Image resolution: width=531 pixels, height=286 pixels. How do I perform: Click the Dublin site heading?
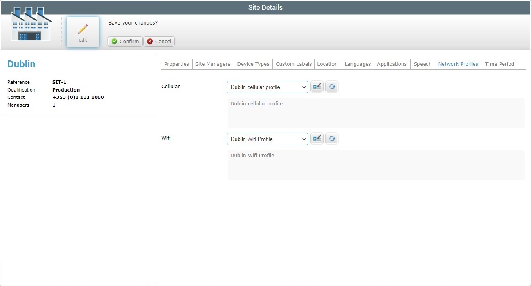click(x=21, y=64)
